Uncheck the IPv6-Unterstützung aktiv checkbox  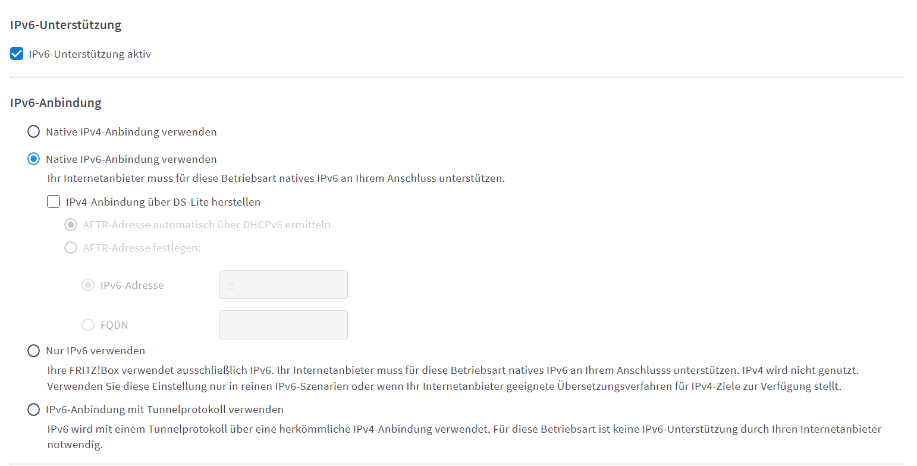[x=17, y=54]
